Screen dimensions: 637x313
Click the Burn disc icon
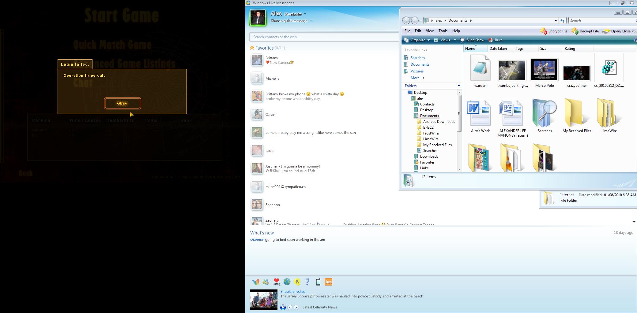491,40
